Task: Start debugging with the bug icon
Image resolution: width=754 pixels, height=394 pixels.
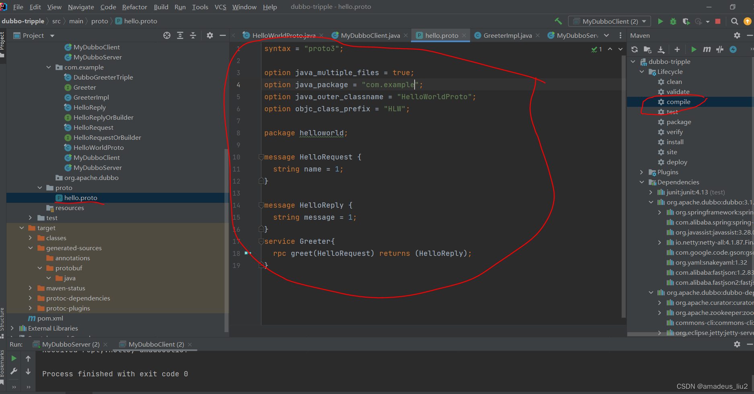Action: click(x=673, y=21)
